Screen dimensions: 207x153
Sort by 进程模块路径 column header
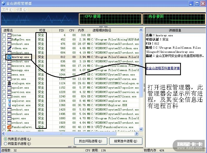click(x=114, y=30)
